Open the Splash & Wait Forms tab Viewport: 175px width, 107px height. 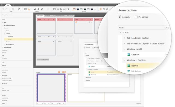(x=59, y=16)
